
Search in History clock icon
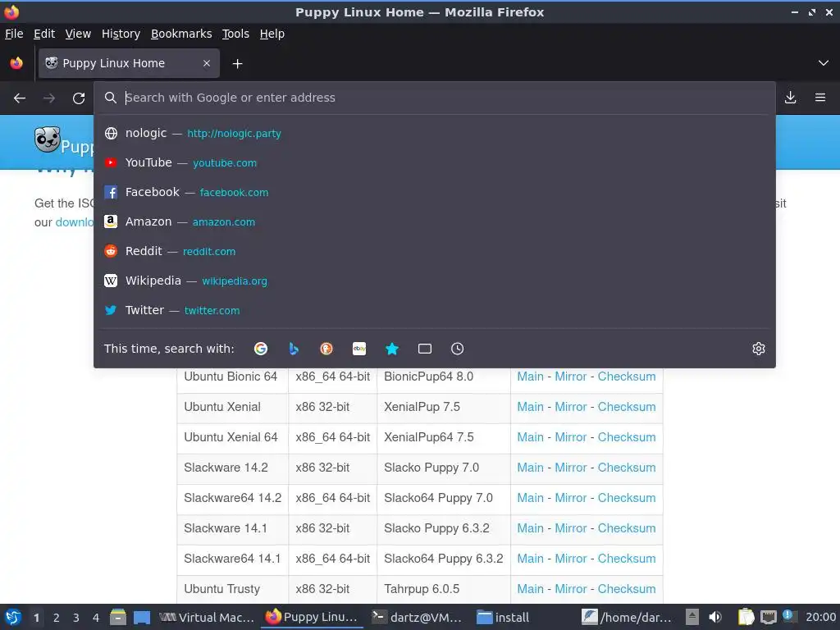coord(458,349)
